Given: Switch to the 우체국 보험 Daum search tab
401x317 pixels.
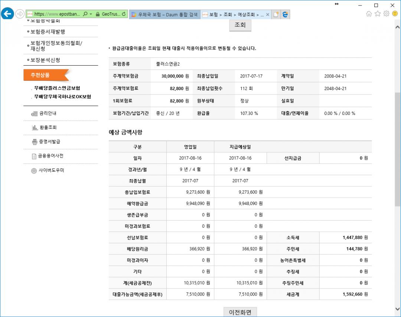Looking at the screenshot, I should pyautogui.click(x=164, y=14).
